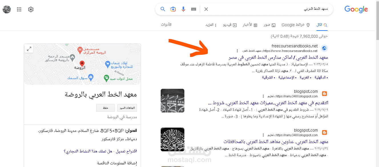Expand the map with the arrows icon
This screenshot has width=379, height=167.
pyautogui.click(x=29, y=49)
